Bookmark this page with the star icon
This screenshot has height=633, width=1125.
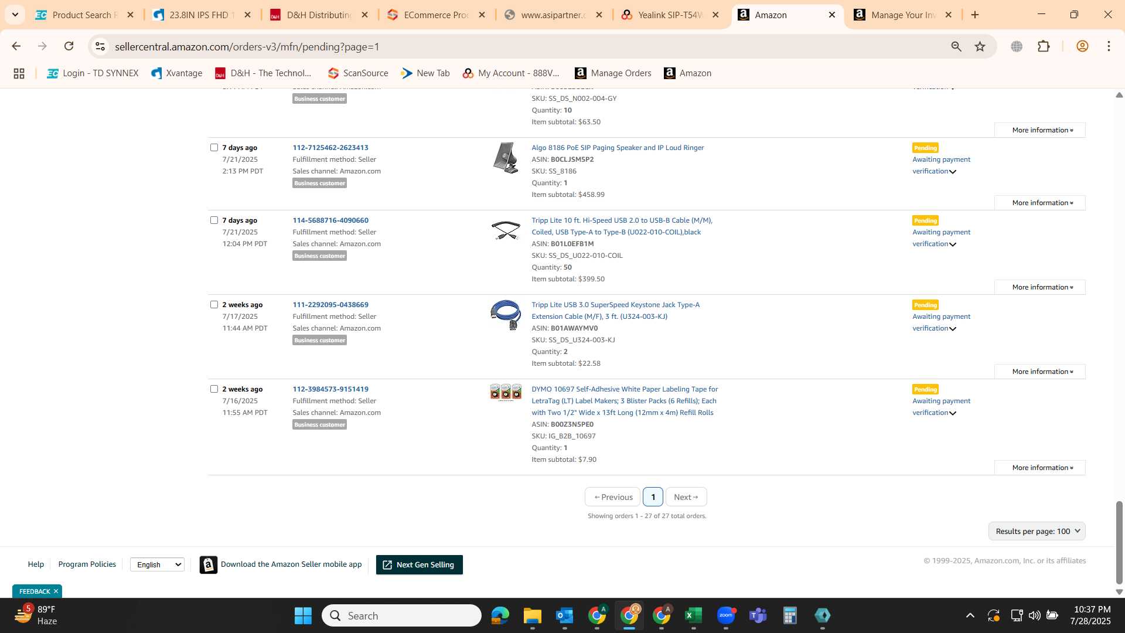click(980, 46)
